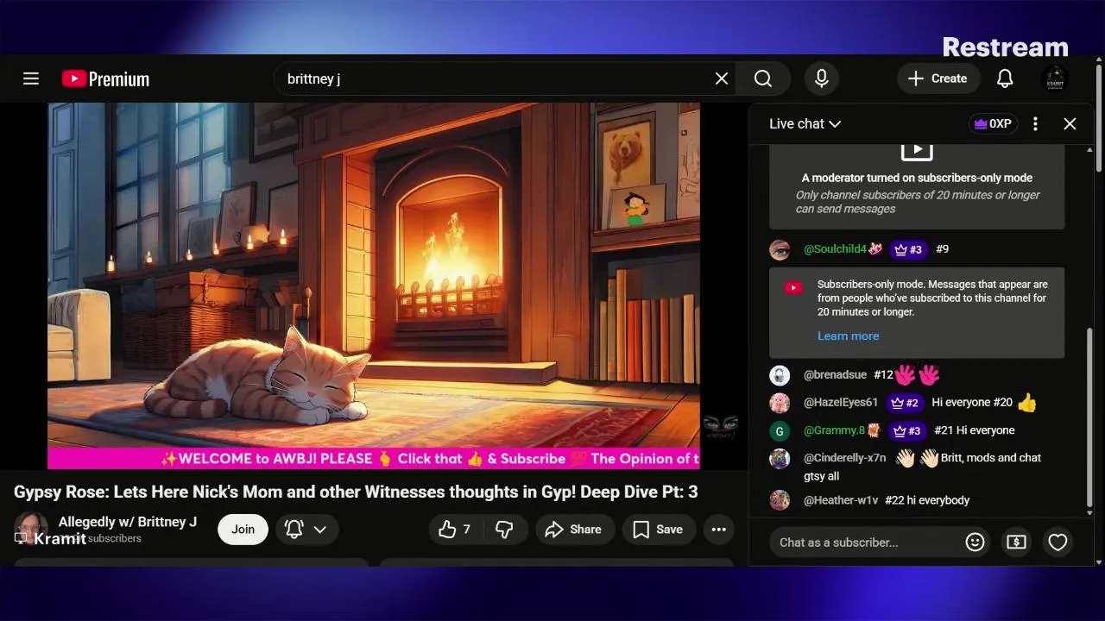Click the subscribers-only mode notice

[917, 312]
